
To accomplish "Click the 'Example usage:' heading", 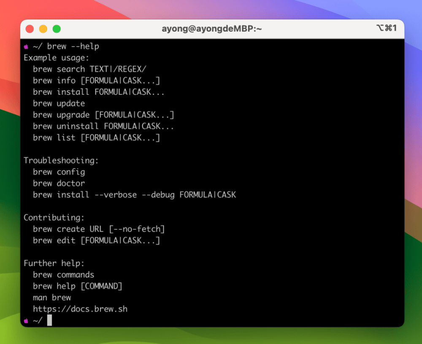I will pyautogui.click(x=56, y=58).
